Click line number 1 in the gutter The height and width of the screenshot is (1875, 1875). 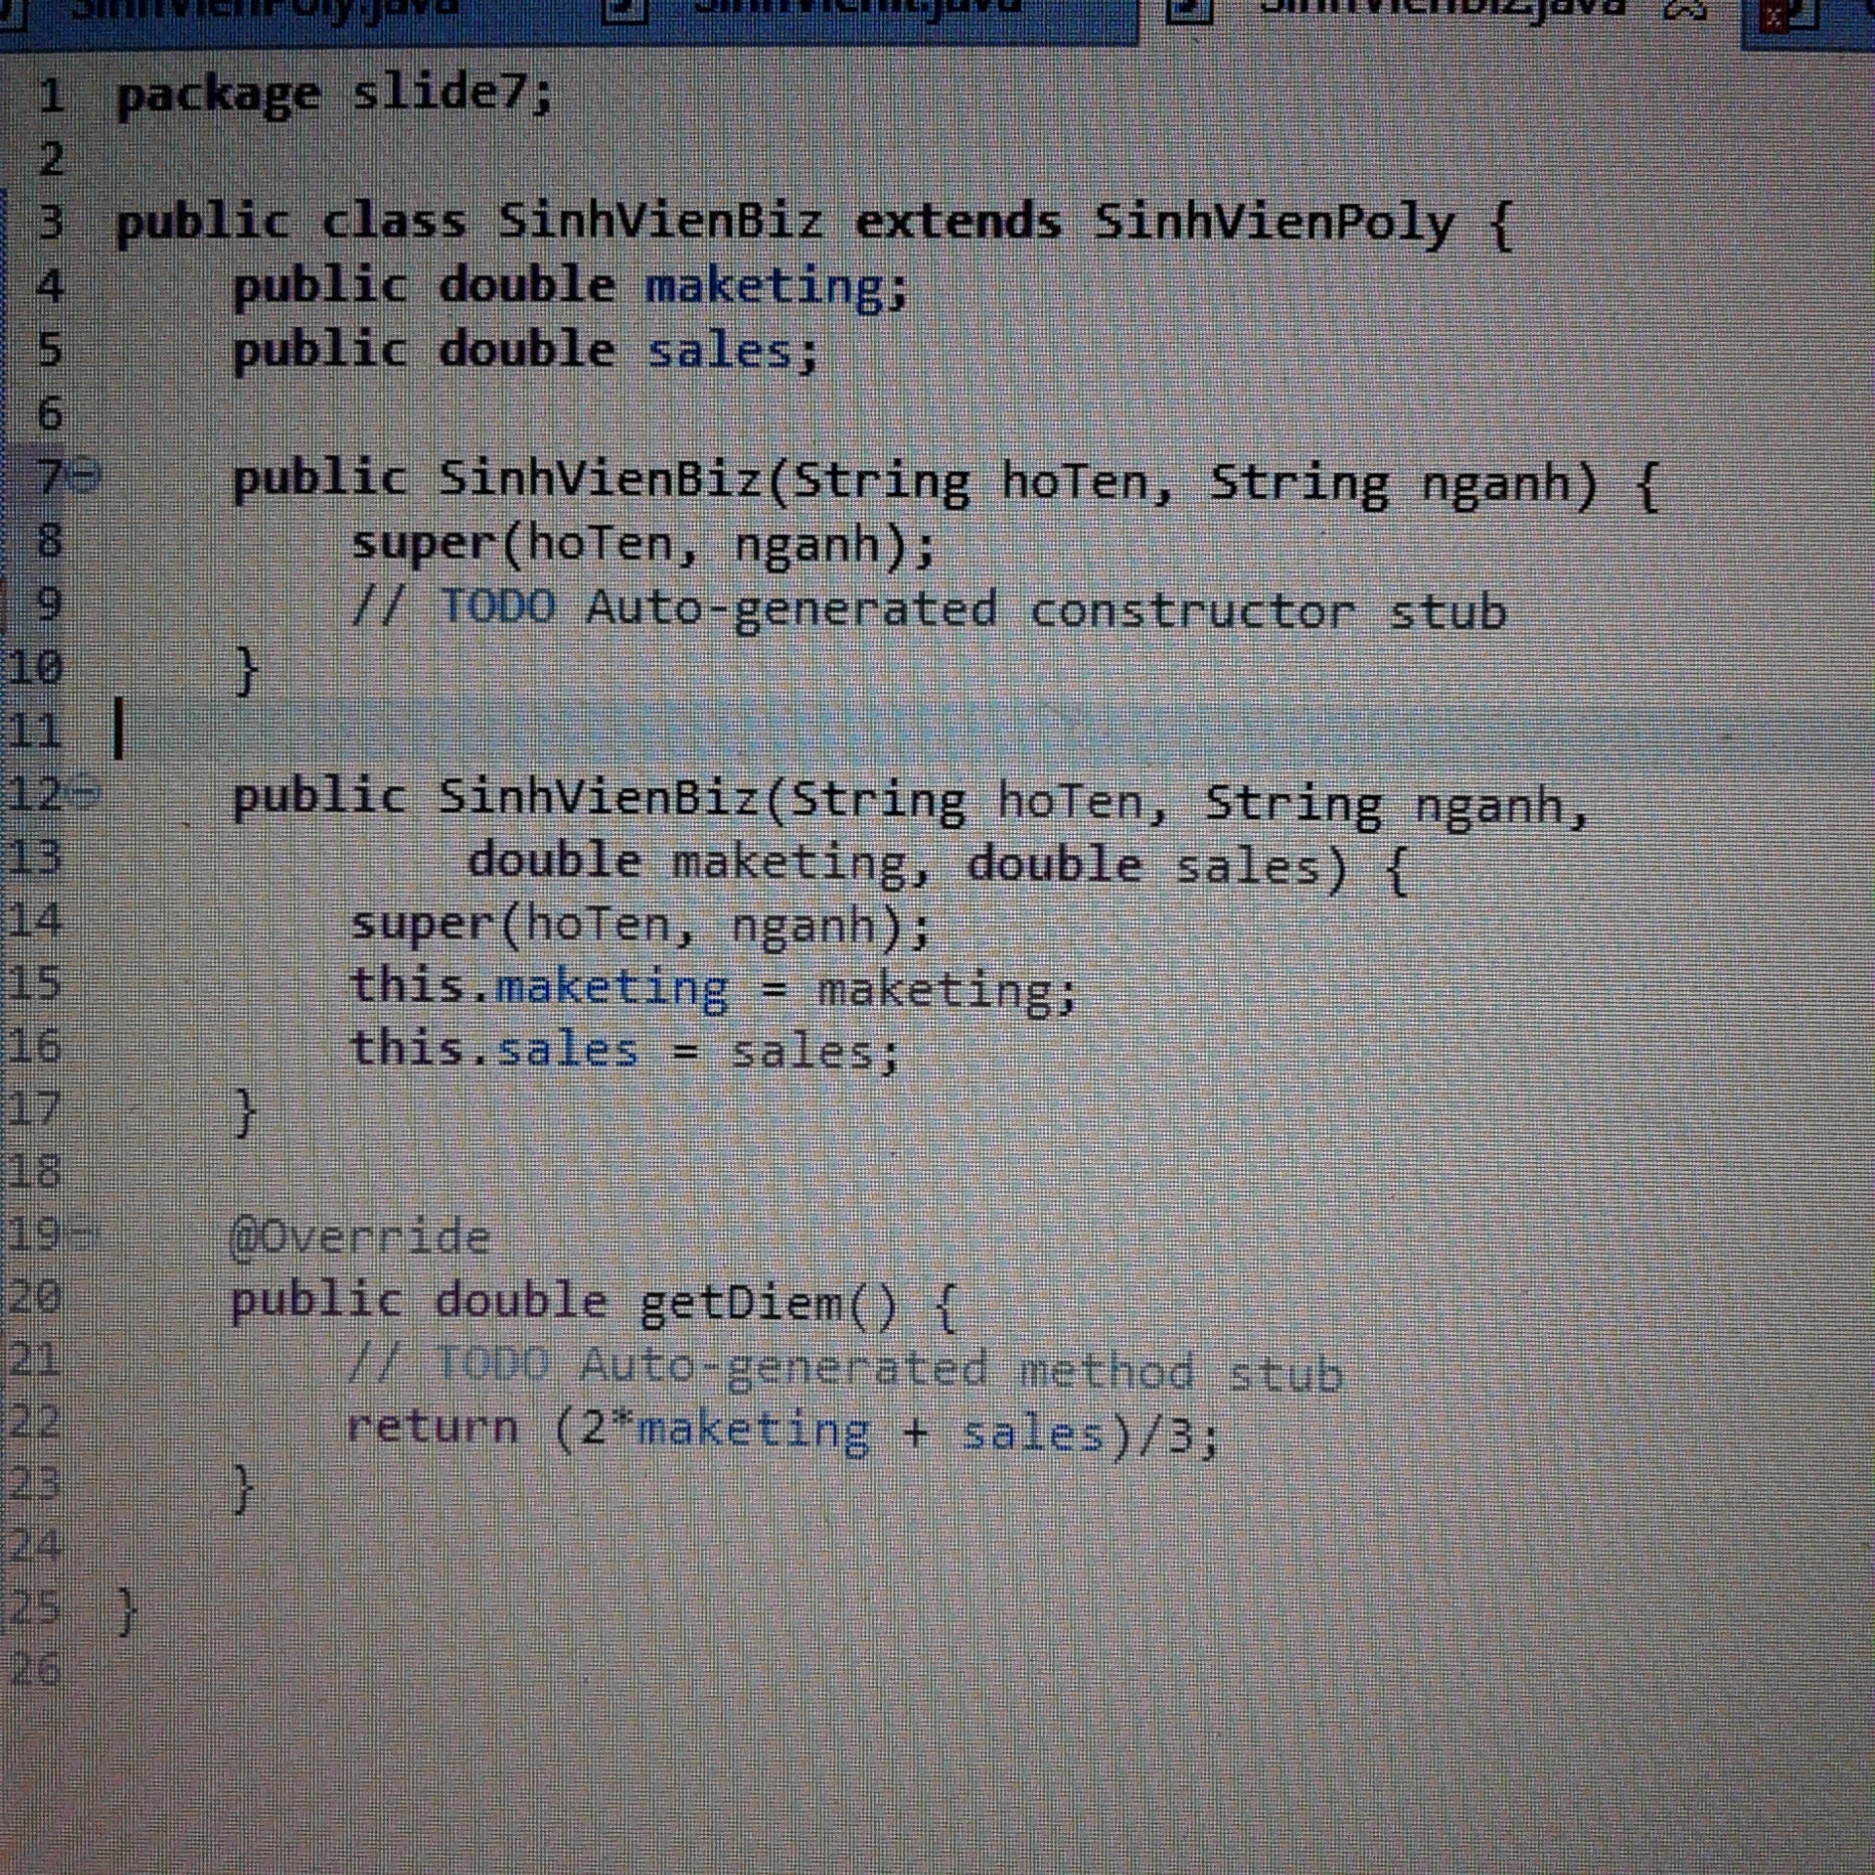coord(51,96)
